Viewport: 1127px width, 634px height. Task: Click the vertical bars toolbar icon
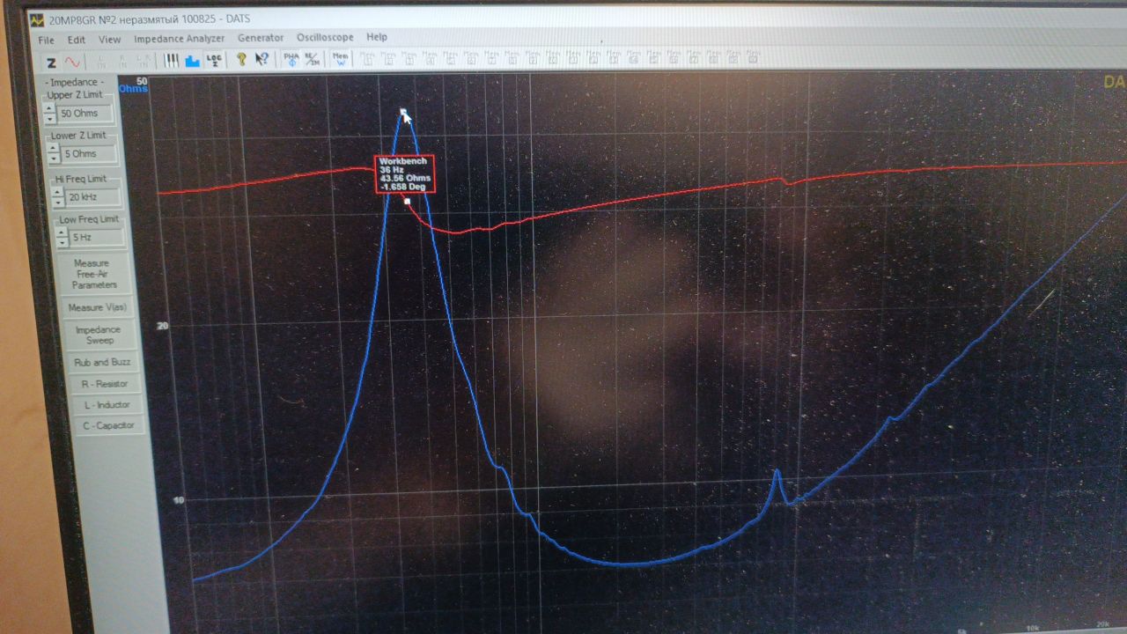tap(172, 60)
